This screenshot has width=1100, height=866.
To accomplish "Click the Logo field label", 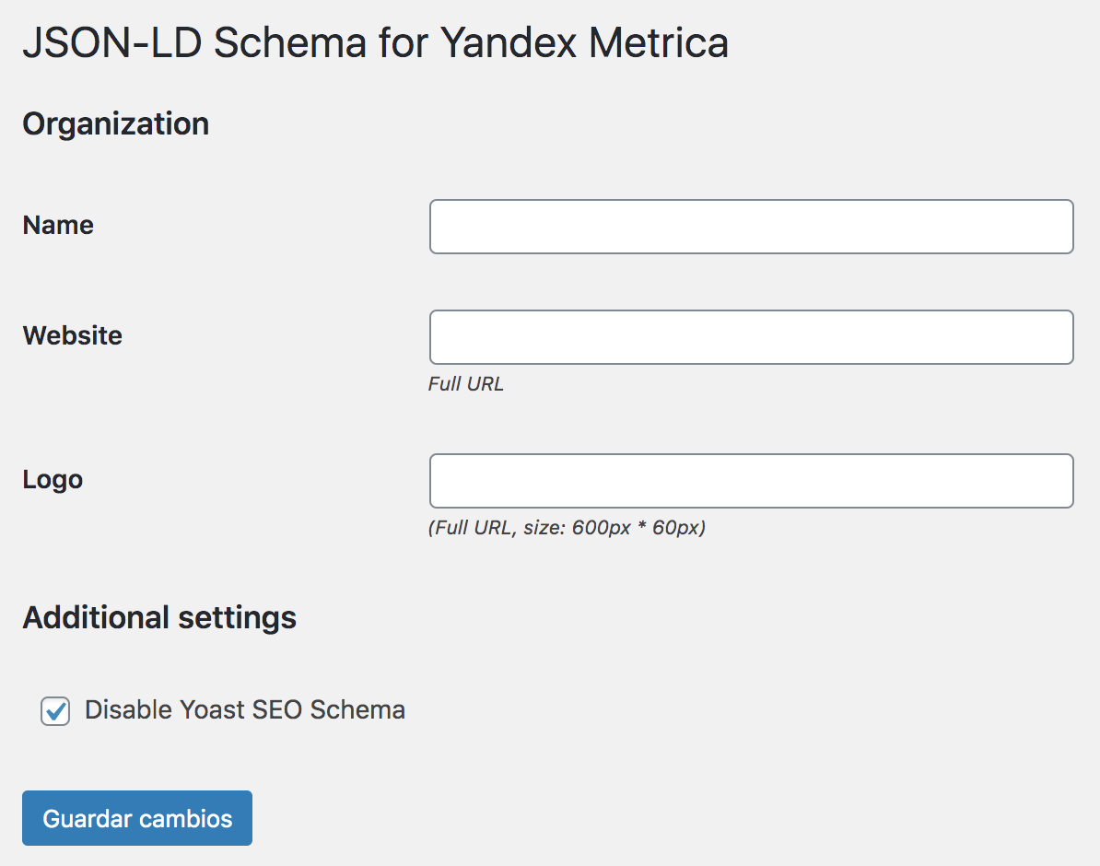I will 53,480.
